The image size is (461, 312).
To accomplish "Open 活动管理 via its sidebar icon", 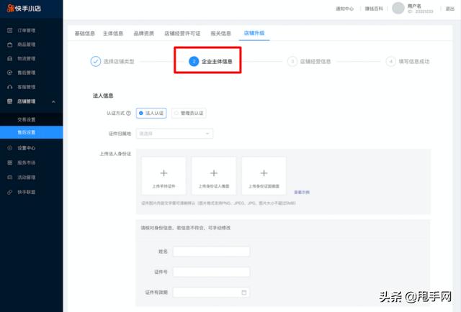I will pyautogui.click(x=9, y=178).
